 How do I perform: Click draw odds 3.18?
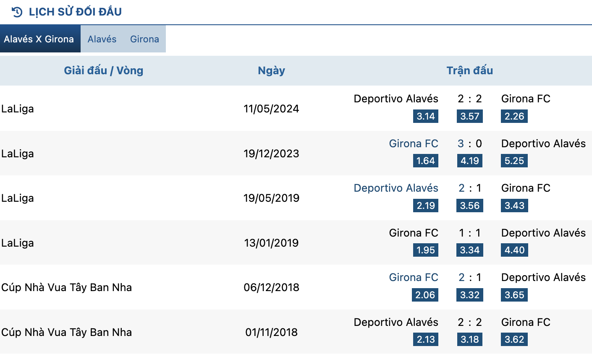coord(470,339)
